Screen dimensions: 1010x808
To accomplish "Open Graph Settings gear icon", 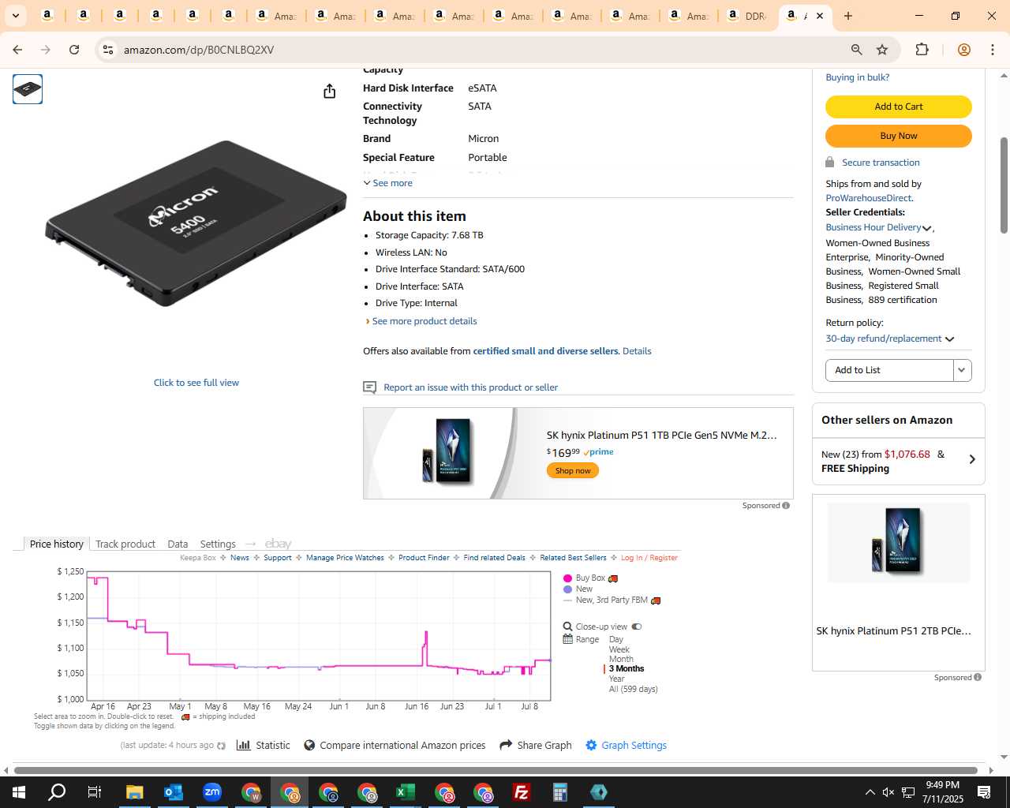I will click(591, 745).
